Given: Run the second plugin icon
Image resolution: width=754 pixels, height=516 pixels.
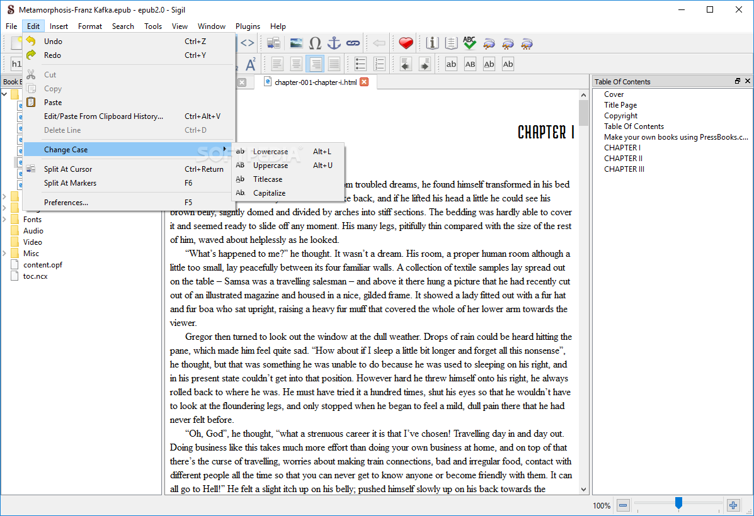Looking at the screenshot, I should pos(508,43).
